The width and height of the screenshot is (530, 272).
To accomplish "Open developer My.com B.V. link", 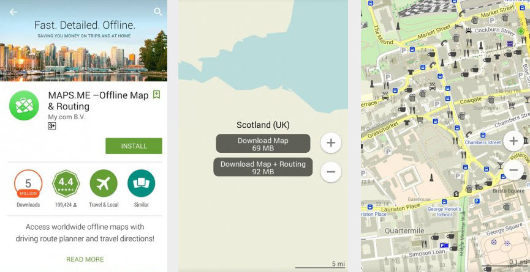I will tap(67, 117).
